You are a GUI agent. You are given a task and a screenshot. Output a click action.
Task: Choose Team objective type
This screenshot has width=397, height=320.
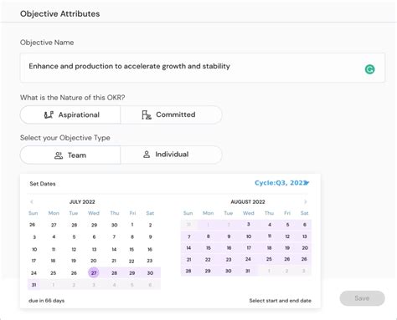pos(70,155)
